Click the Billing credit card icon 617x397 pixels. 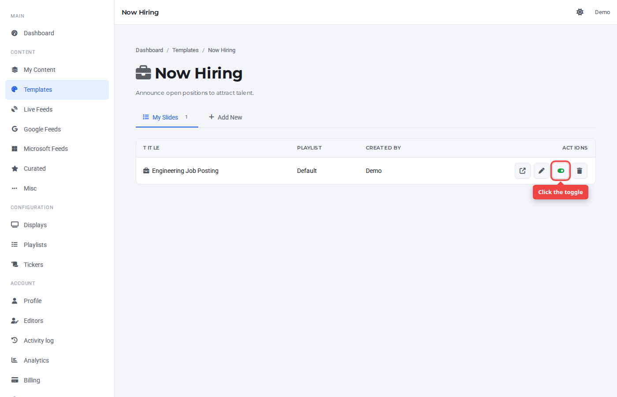click(15, 380)
